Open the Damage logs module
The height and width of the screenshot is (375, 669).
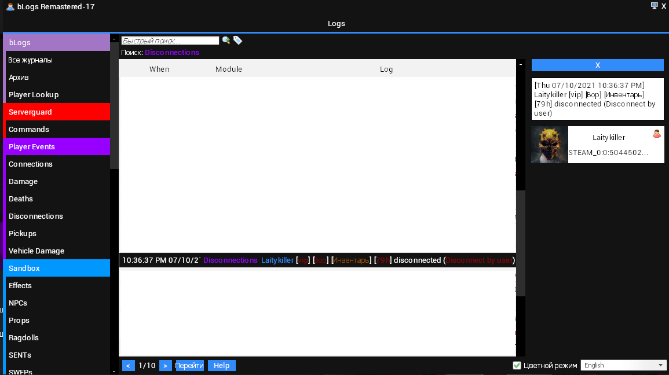point(23,181)
